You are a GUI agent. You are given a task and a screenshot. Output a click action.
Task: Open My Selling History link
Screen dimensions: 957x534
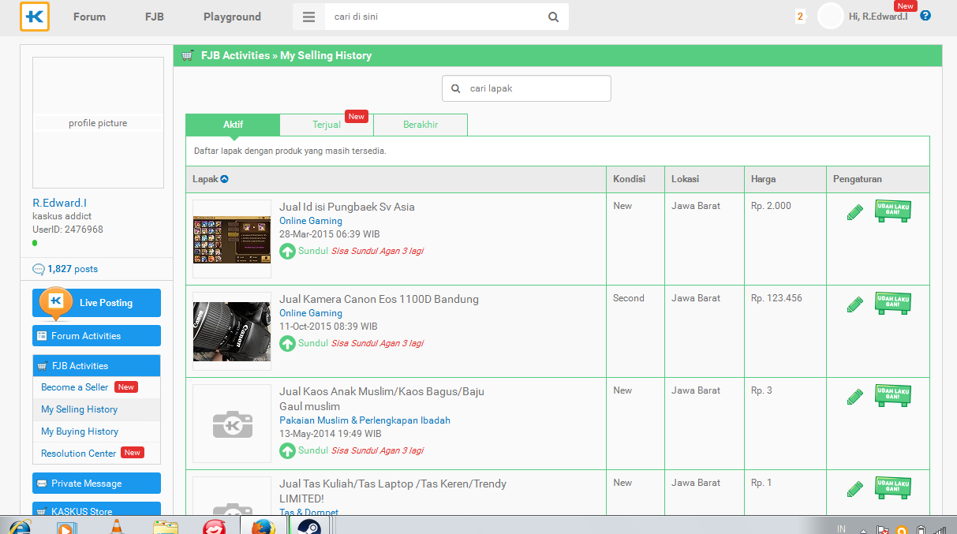tap(79, 409)
